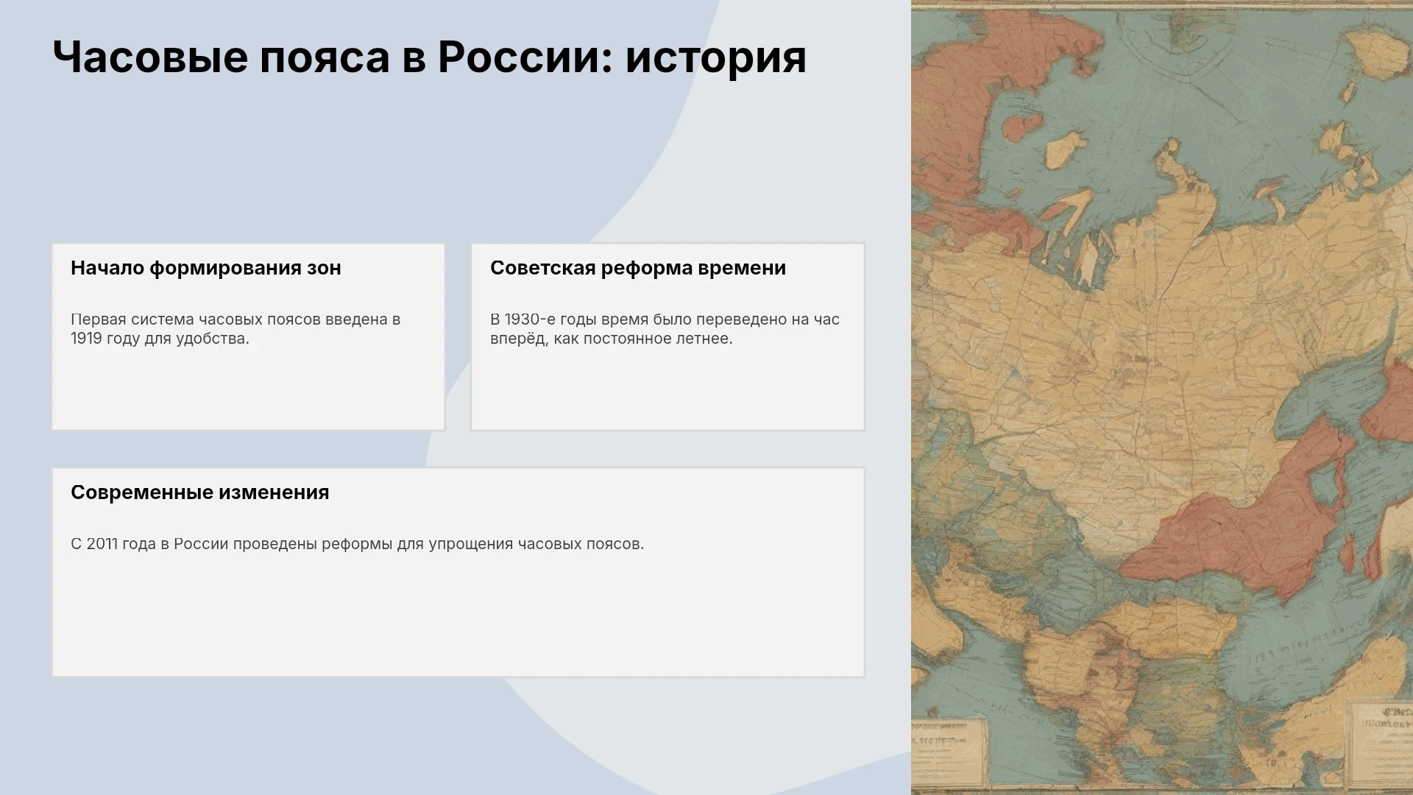
Task: Click the blue-gray slide background below cards
Action: 258,736
